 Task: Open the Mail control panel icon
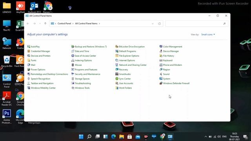(29, 65)
